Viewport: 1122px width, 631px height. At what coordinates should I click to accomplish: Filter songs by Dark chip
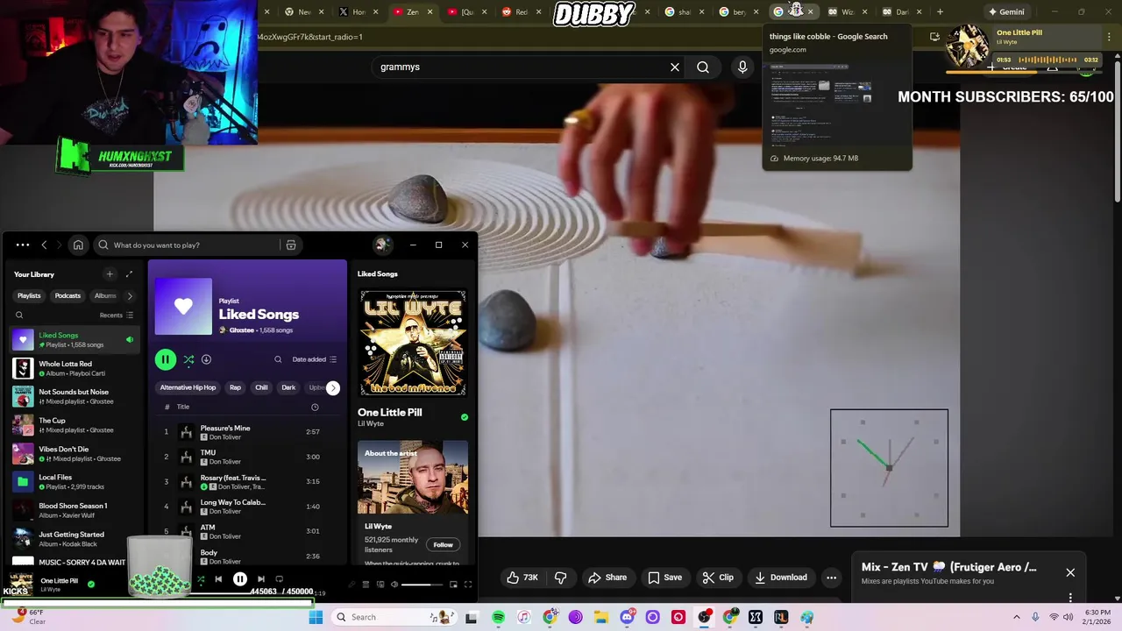288,387
